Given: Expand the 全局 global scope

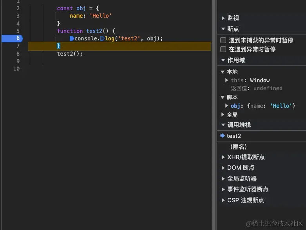Looking at the screenshot, I should (x=223, y=114).
